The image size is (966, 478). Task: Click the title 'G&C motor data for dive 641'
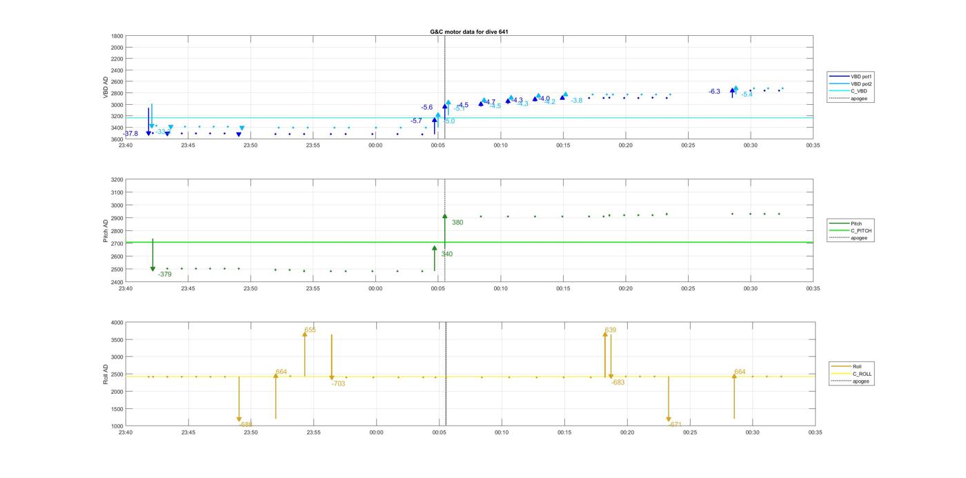469,32
